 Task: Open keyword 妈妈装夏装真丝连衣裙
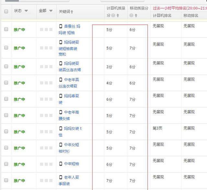(x=70, y=67)
